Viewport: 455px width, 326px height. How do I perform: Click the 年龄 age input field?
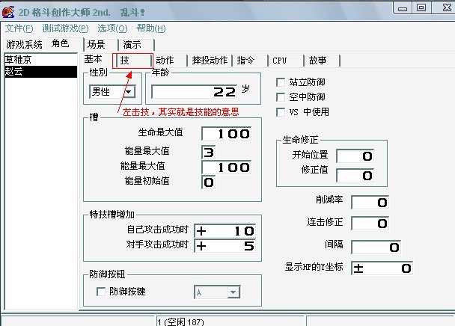(195, 92)
